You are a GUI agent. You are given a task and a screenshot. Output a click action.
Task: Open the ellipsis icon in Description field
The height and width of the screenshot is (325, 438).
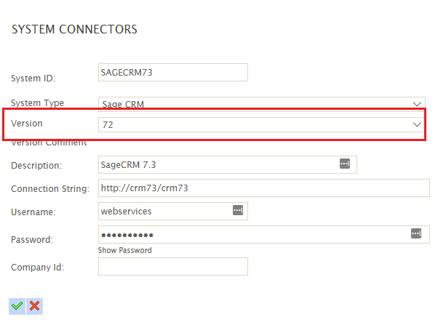point(345,164)
